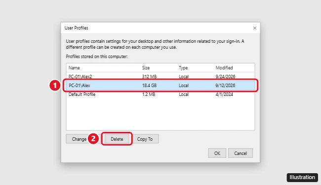Cancel the User Profiles dialog
The height and width of the screenshot is (185, 321).
241,153
